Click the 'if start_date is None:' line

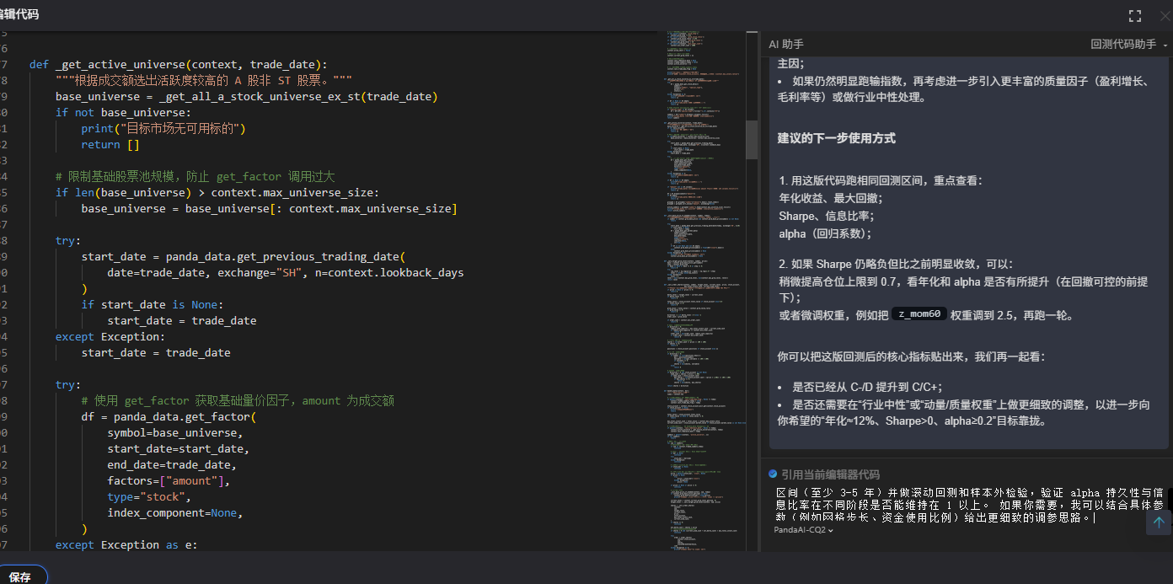click(x=153, y=304)
